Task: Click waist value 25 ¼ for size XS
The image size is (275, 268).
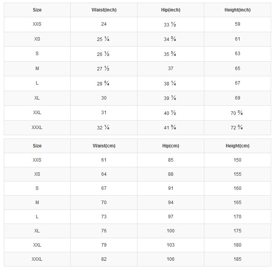Action: pyautogui.click(x=104, y=39)
